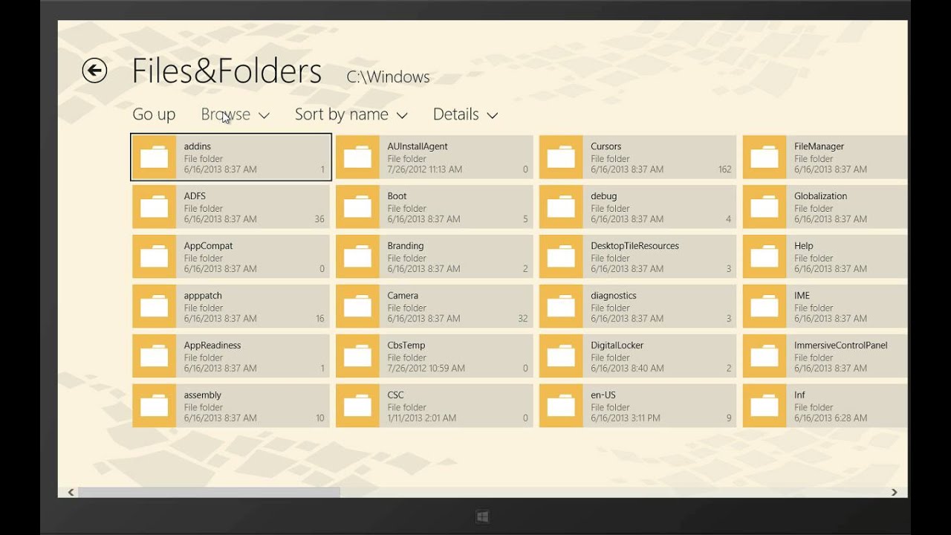The image size is (951, 535).
Task: Click the FileManager folder icon
Action: tap(765, 158)
